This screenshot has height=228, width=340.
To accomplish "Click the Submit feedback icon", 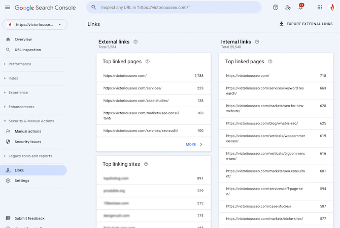I will click(x=8, y=218).
